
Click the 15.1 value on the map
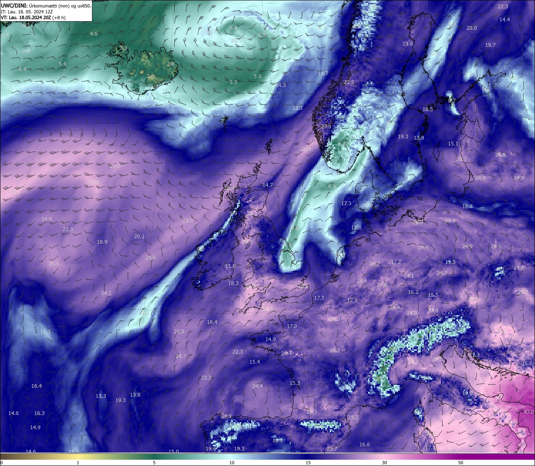click(453, 143)
